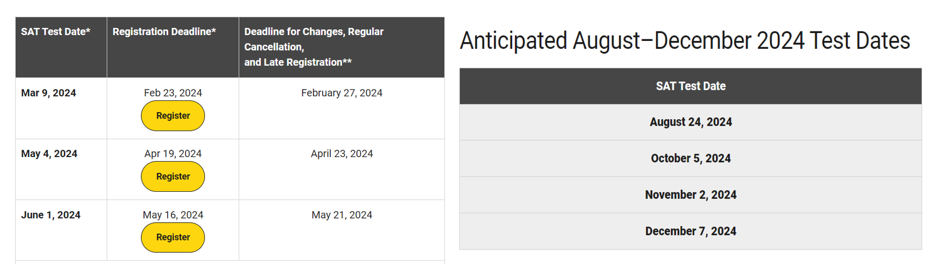Select the May 21, 2024 late deadline
The image size is (941, 269).
[341, 215]
